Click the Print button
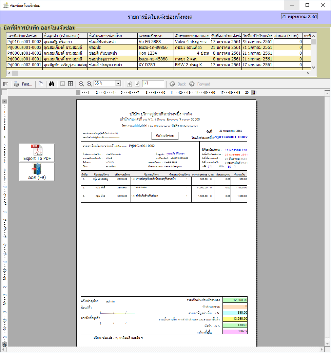The image size is (331, 353). (23, 84)
